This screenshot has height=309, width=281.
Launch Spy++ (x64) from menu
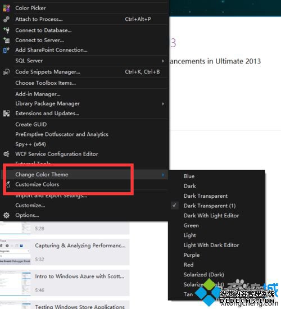30,144
